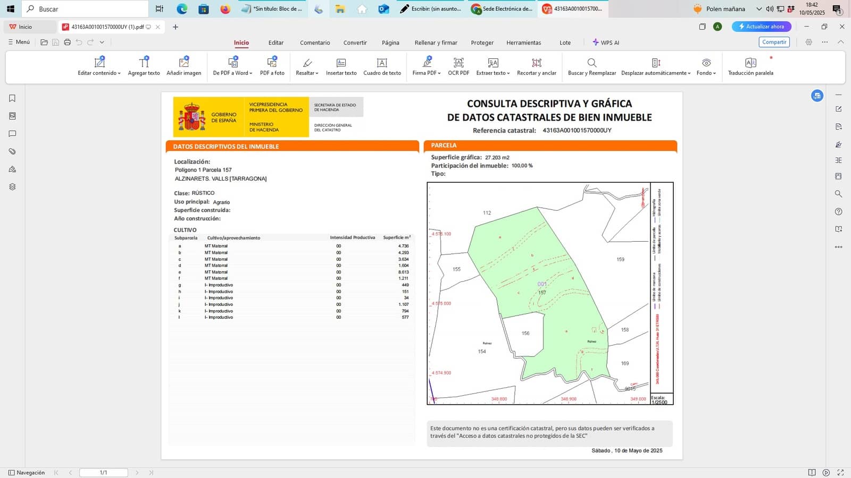Open the layers panel in left sidebar
The image size is (851, 478).
(x=12, y=187)
